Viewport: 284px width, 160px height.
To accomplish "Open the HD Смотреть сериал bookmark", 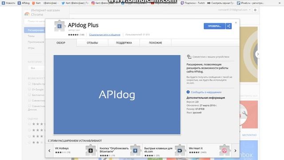I will tap(221, 3).
